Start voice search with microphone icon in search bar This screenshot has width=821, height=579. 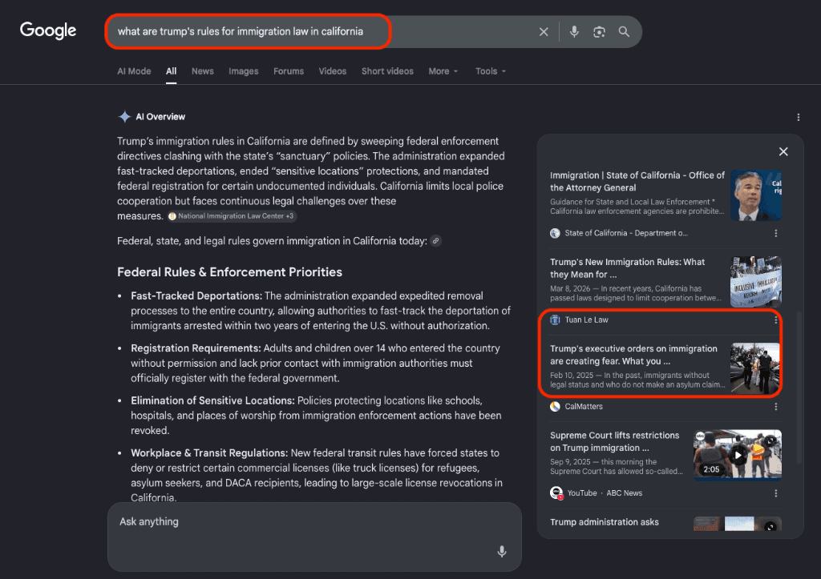574,32
